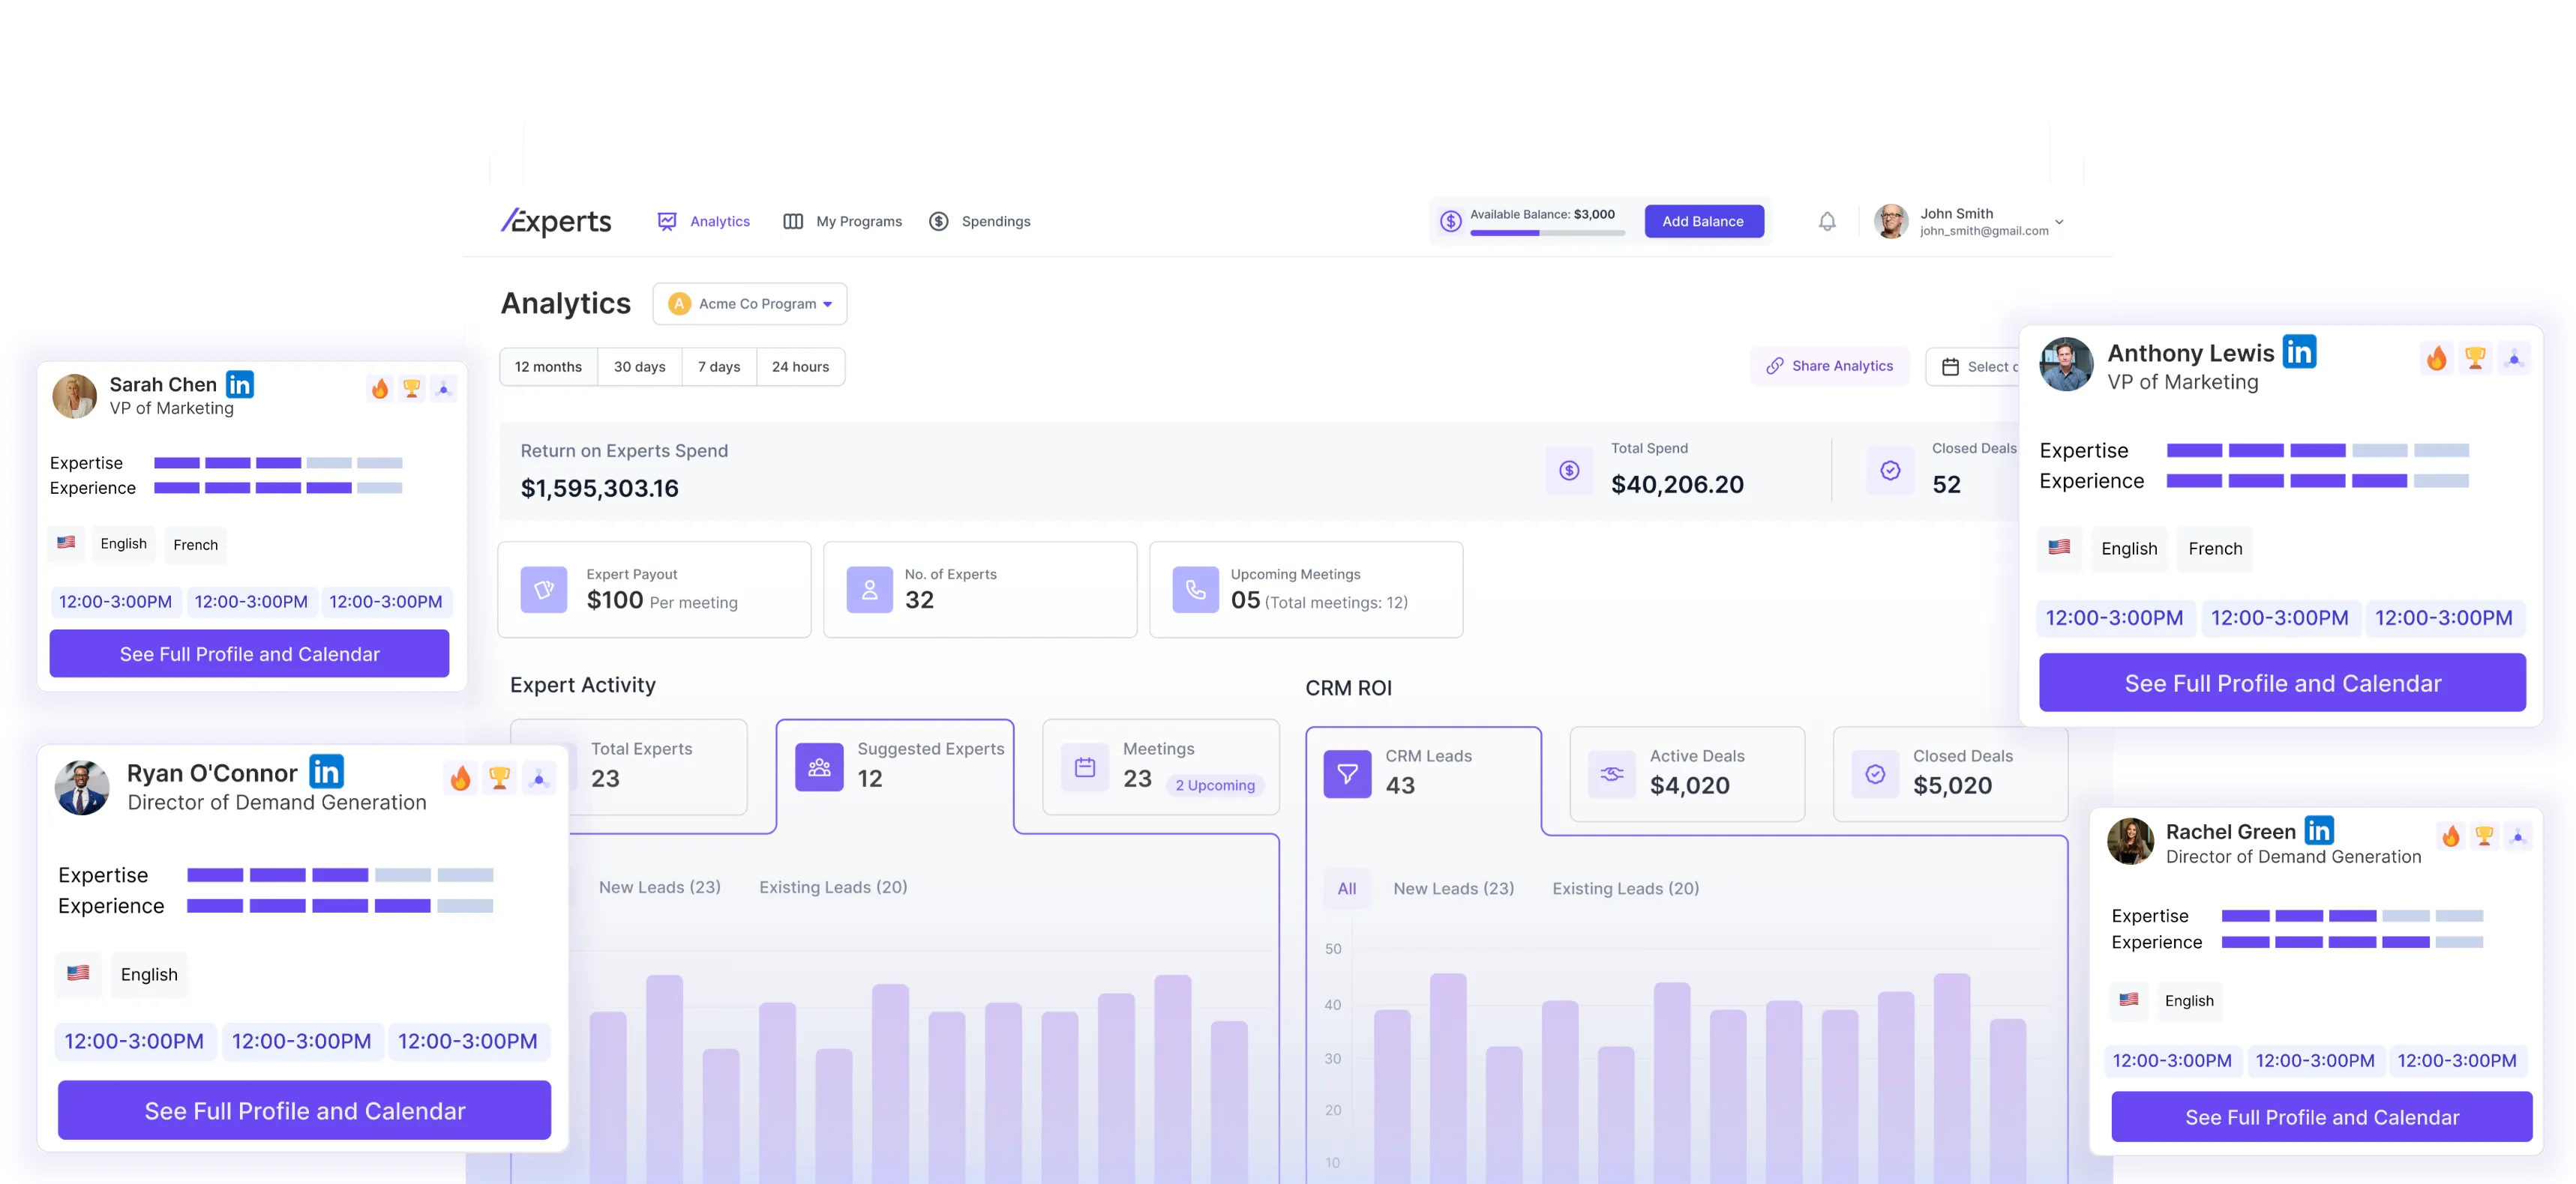The image size is (2576, 1184).
Task: Select the 30 days time range
Action: 639,366
